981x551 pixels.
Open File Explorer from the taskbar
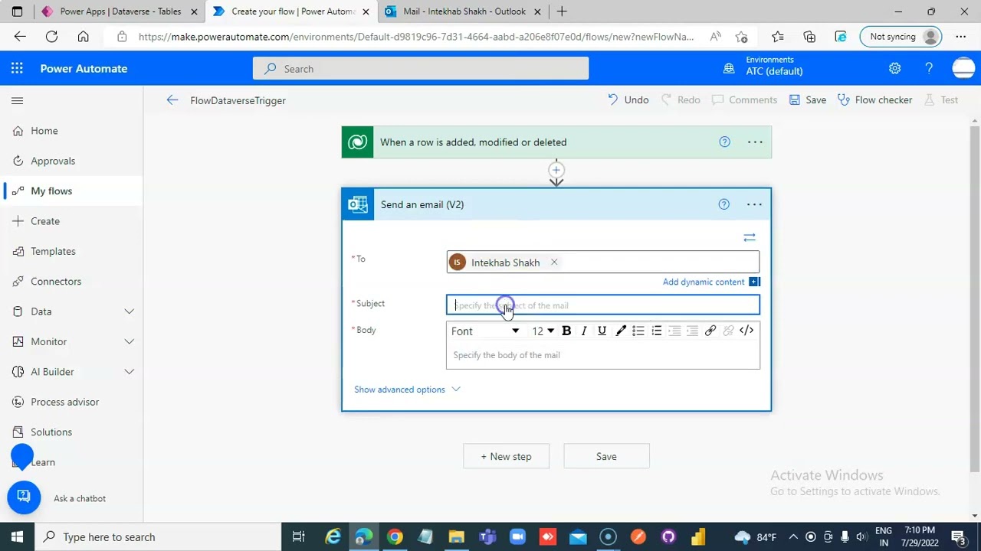(x=456, y=536)
